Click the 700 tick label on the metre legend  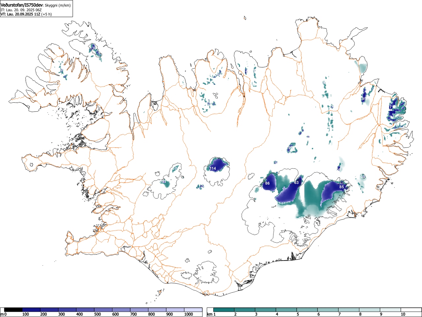pyautogui.click(x=134, y=314)
